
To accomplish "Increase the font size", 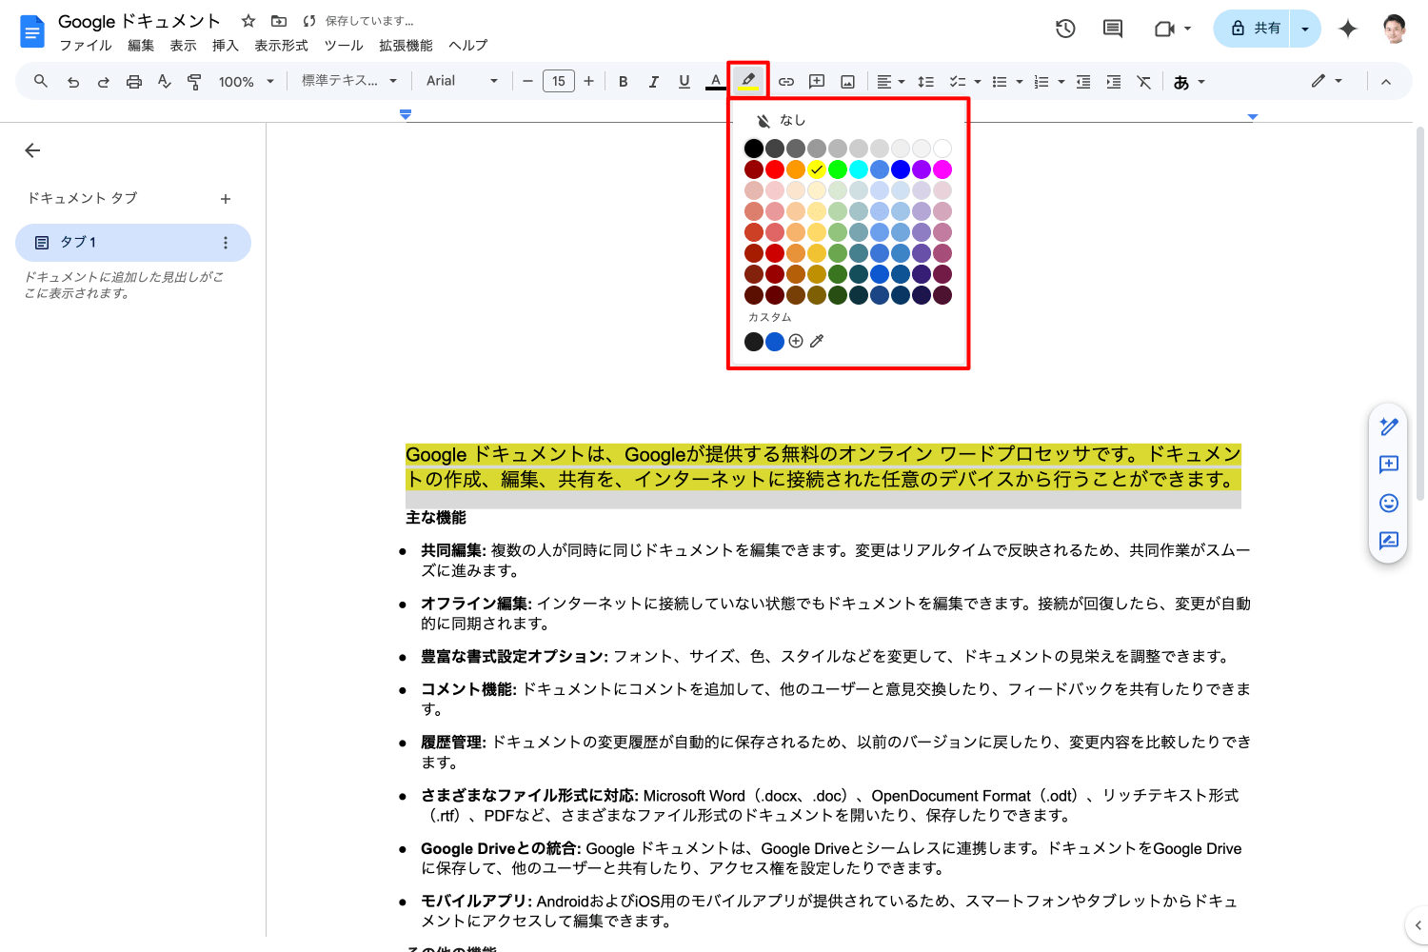I will click(x=589, y=81).
